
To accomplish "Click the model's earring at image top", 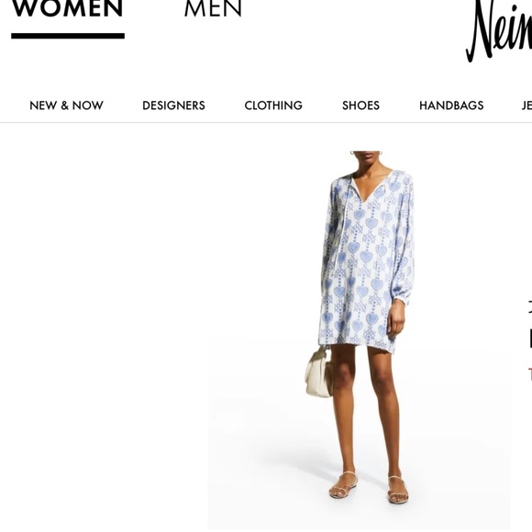I will 352,153.
